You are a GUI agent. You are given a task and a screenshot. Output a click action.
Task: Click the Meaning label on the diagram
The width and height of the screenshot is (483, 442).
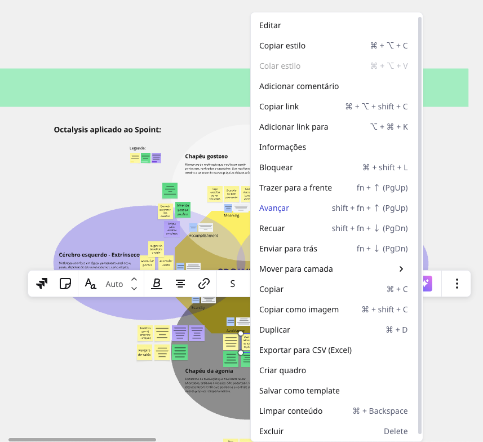[232, 215]
